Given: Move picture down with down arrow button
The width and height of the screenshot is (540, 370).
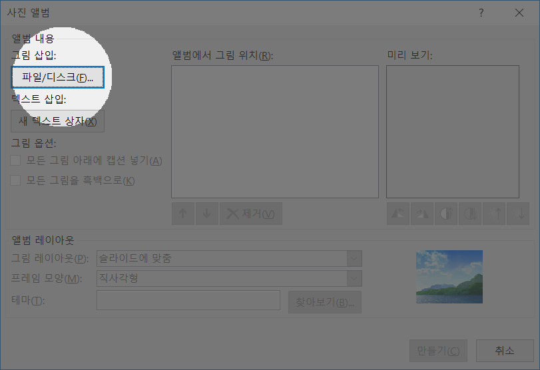Looking at the screenshot, I should click(206, 214).
